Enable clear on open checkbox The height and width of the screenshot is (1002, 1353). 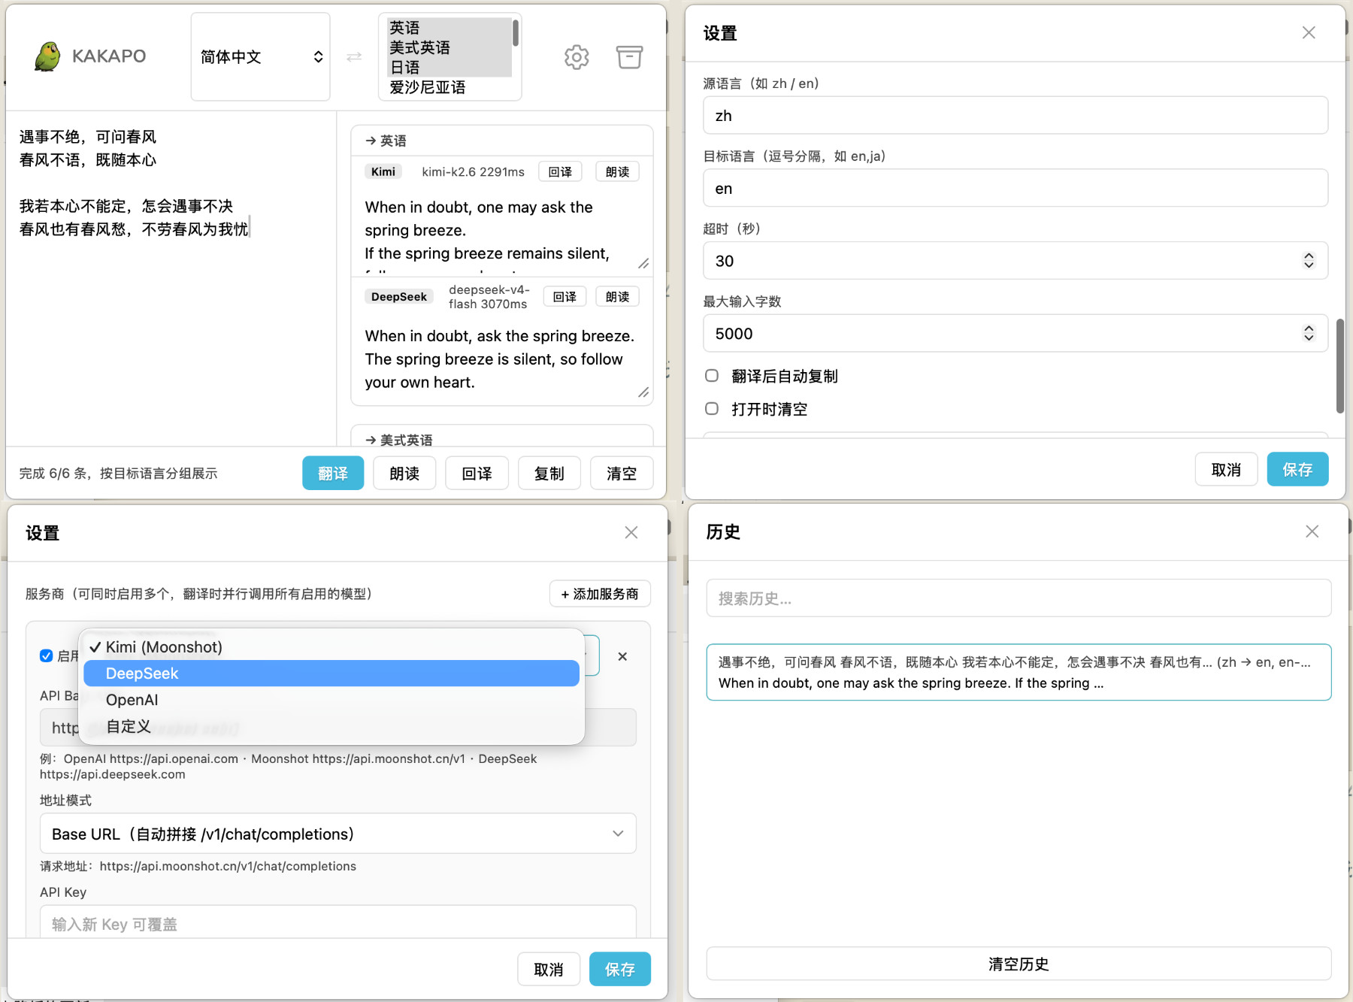coord(712,409)
